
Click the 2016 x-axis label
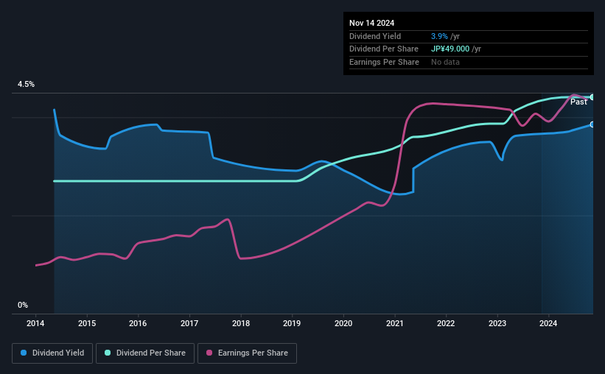(x=138, y=323)
